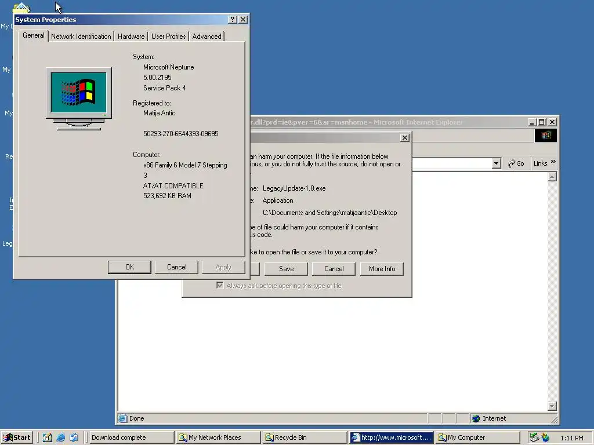Switch to the Network Identification tab
Image resolution: width=594 pixels, height=445 pixels.
pyautogui.click(x=81, y=37)
